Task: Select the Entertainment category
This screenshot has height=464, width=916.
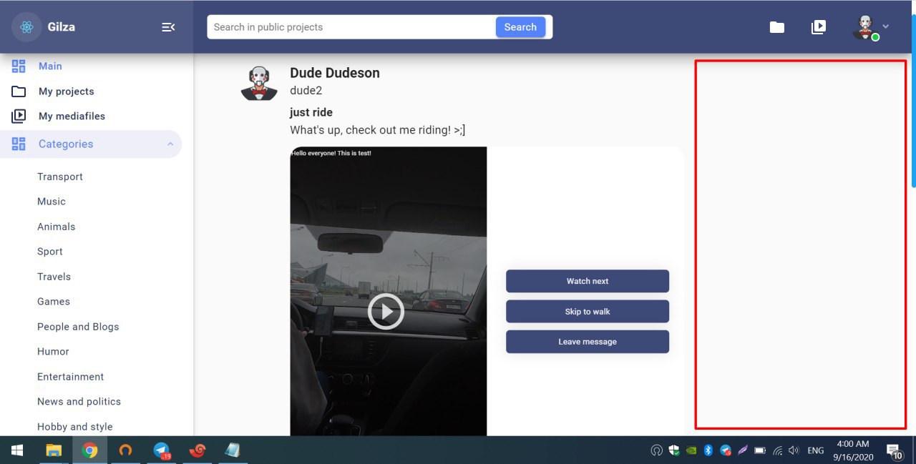Action: (x=70, y=377)
